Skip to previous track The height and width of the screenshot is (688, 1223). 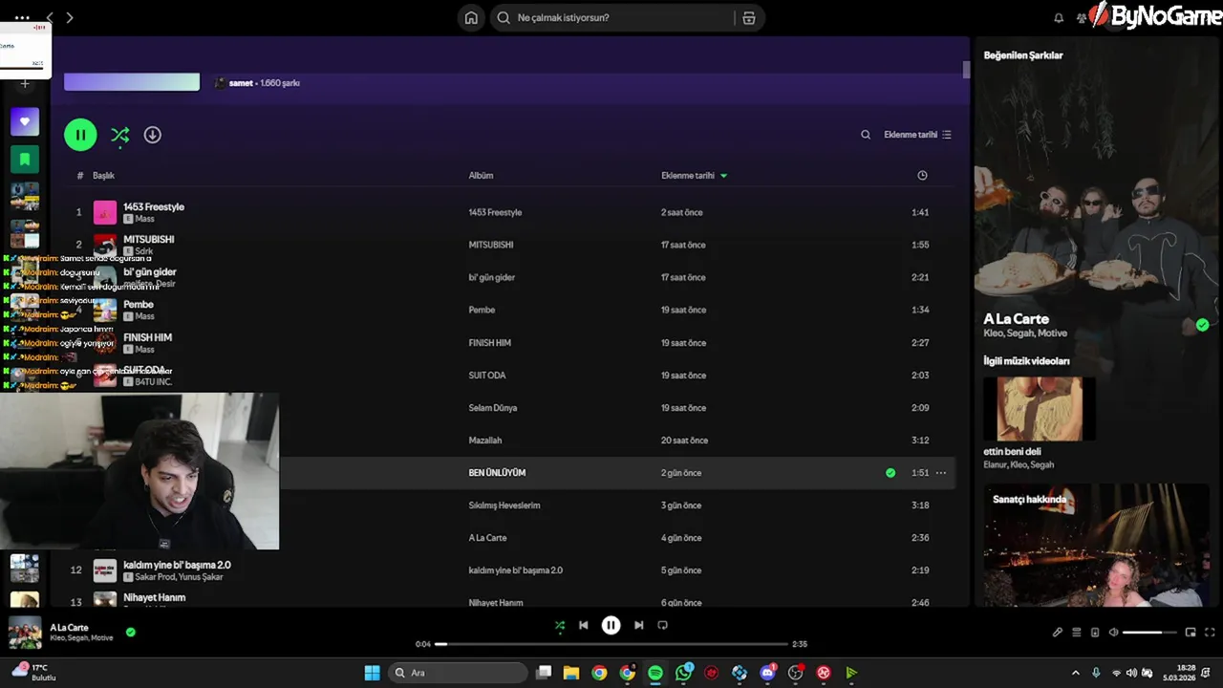click(x=583, y=625)
